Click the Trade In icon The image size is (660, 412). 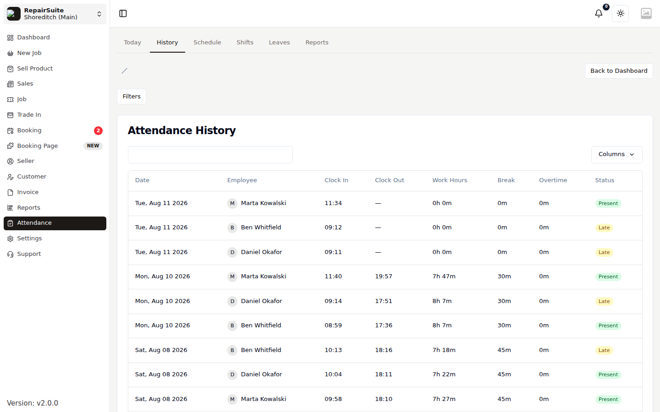(10, 115)
